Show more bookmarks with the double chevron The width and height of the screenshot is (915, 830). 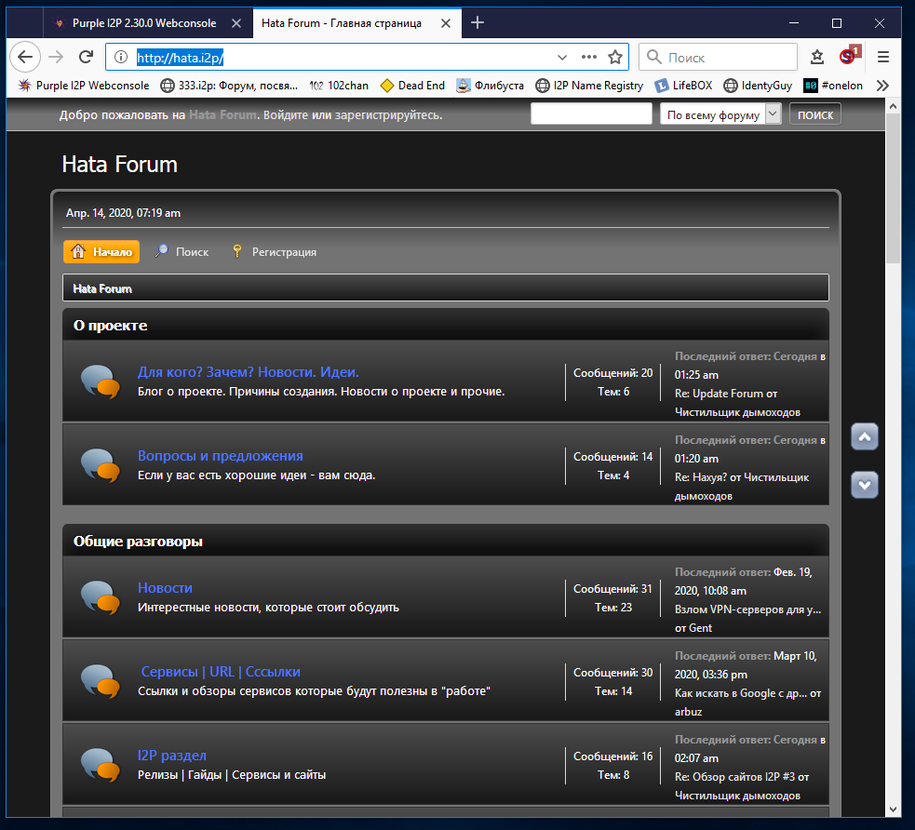(x=882, y=86)
